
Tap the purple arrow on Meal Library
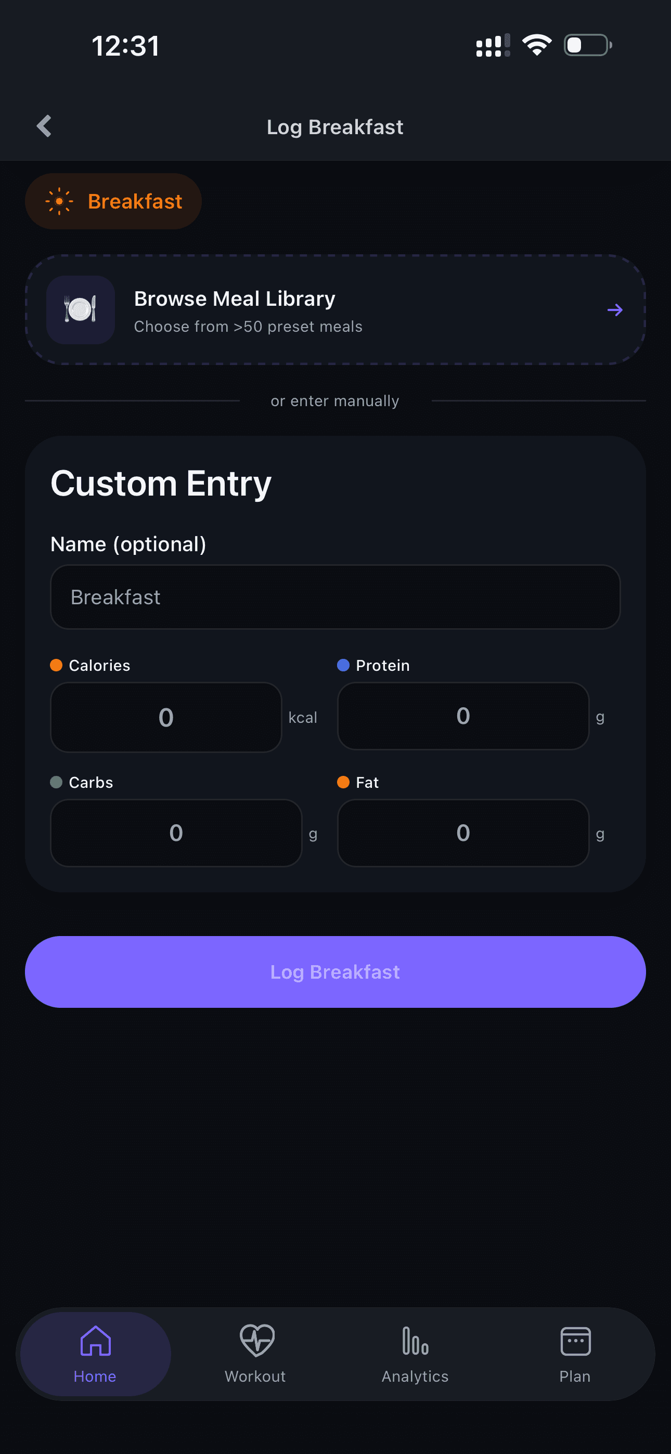(x=614, y=310)
